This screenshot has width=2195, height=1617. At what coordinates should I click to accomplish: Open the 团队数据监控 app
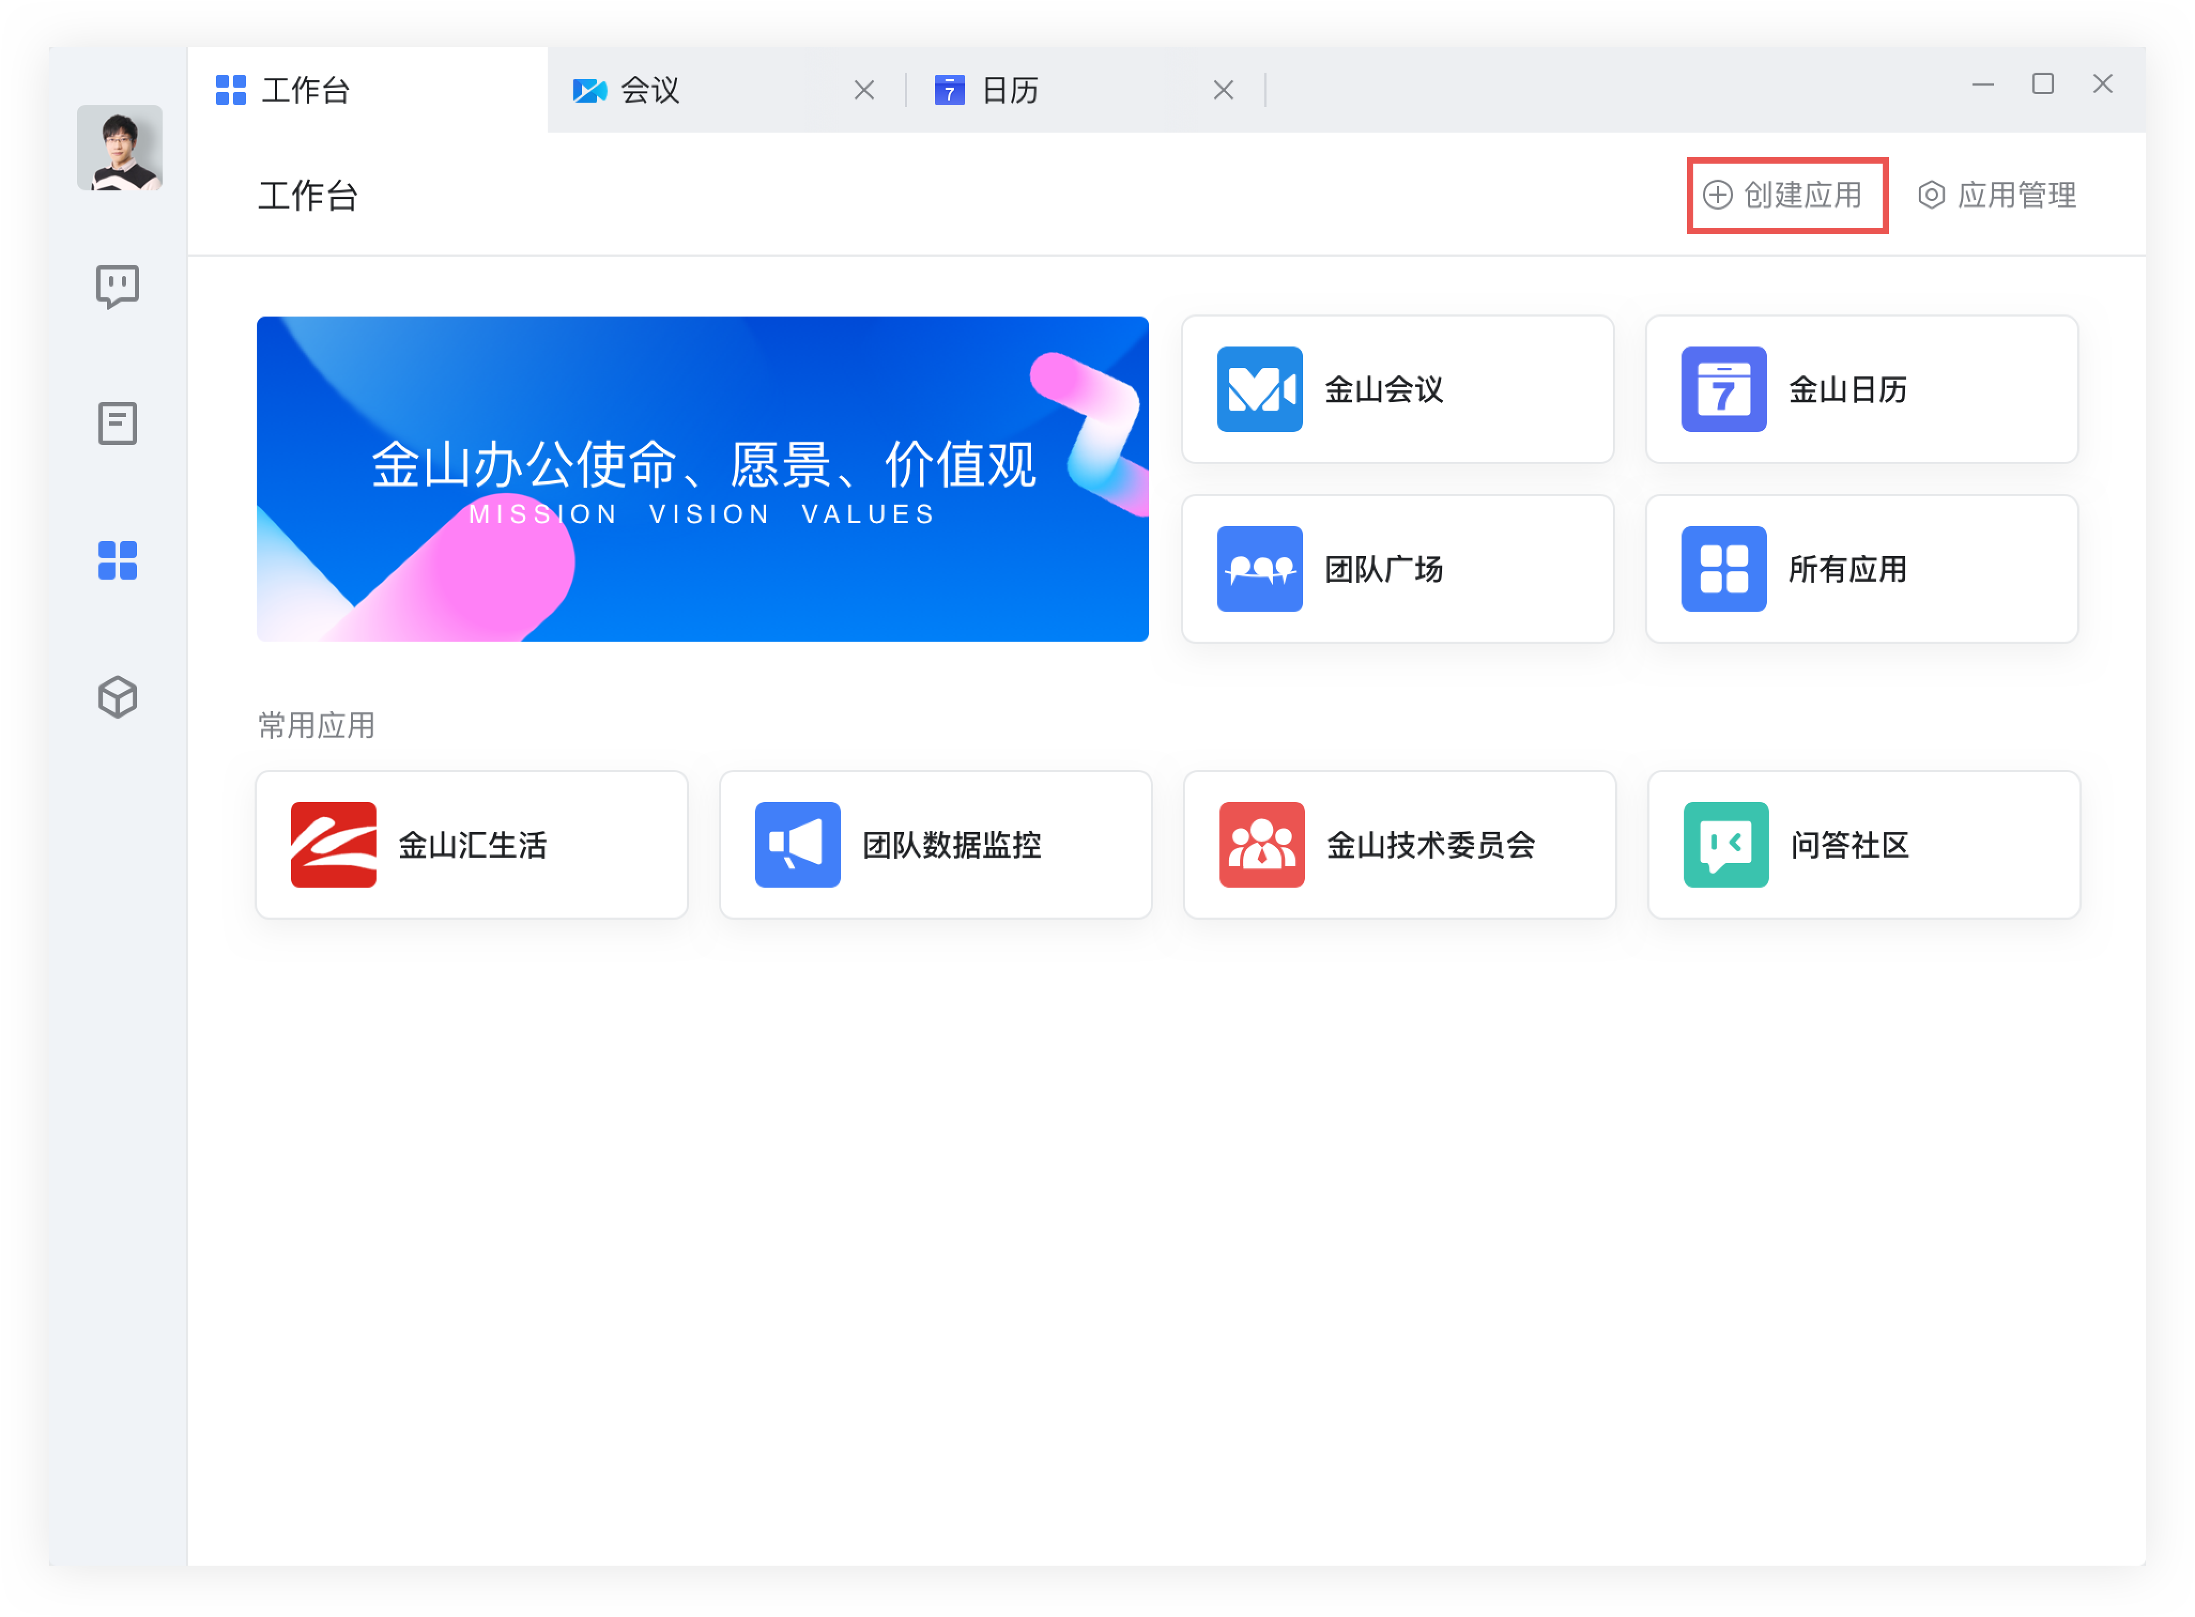935,844
